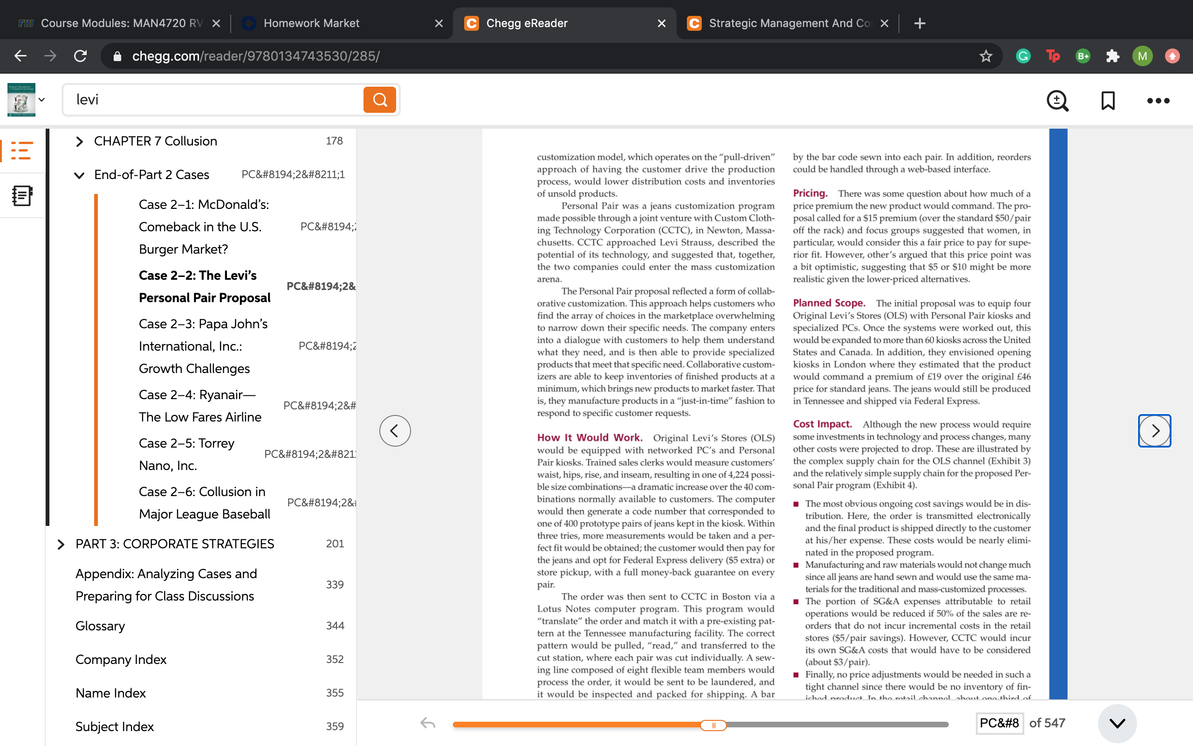The height and width of the screenshot is (746, 1193).
Task: Open Case 2–2: The Levi's Personal Pair Proposal
Action: pyautogui.click(x=205, y=287)
